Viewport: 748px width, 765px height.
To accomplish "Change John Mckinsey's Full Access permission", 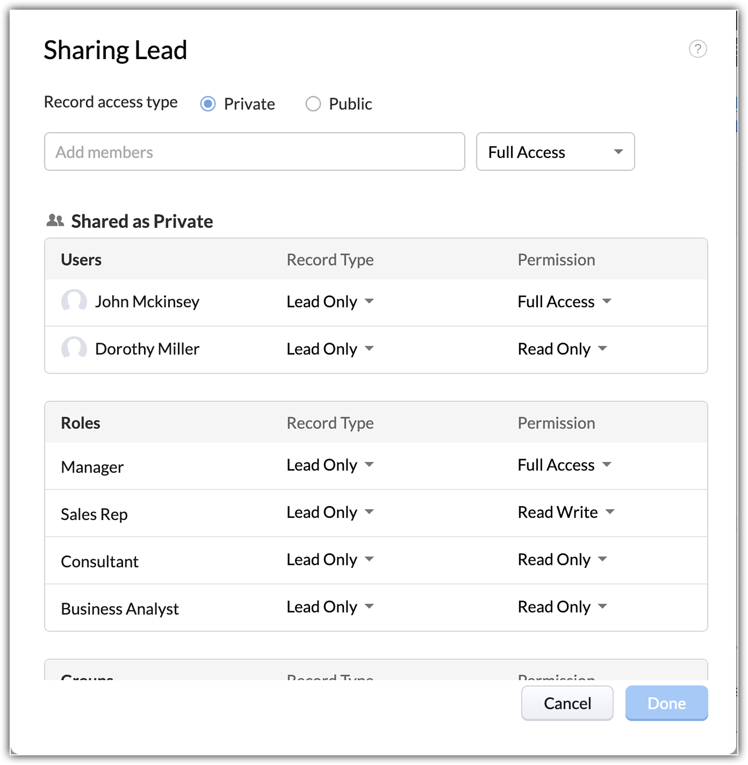I will click(564, 302).
